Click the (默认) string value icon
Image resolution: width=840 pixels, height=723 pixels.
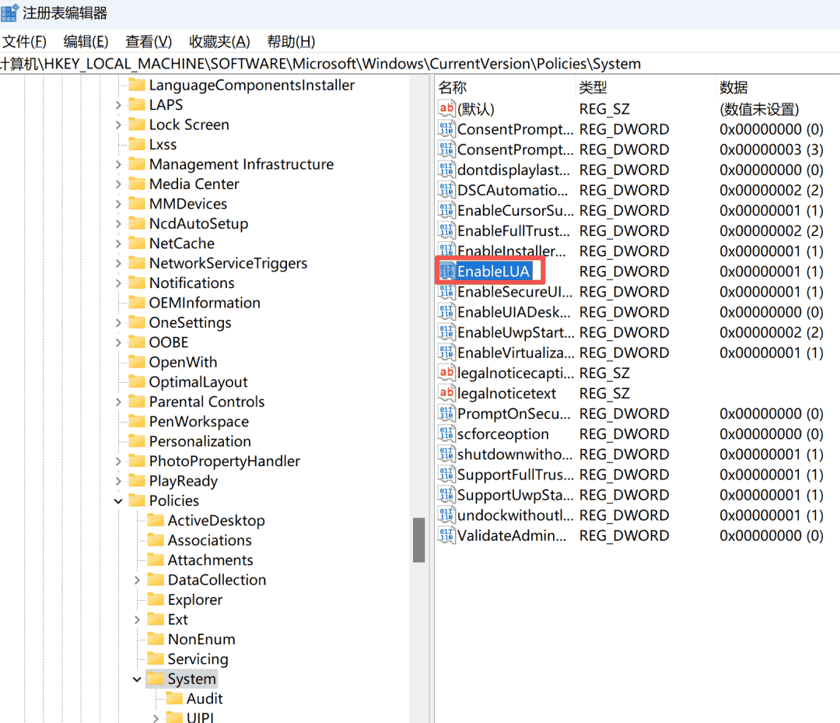tap(446, 109)
